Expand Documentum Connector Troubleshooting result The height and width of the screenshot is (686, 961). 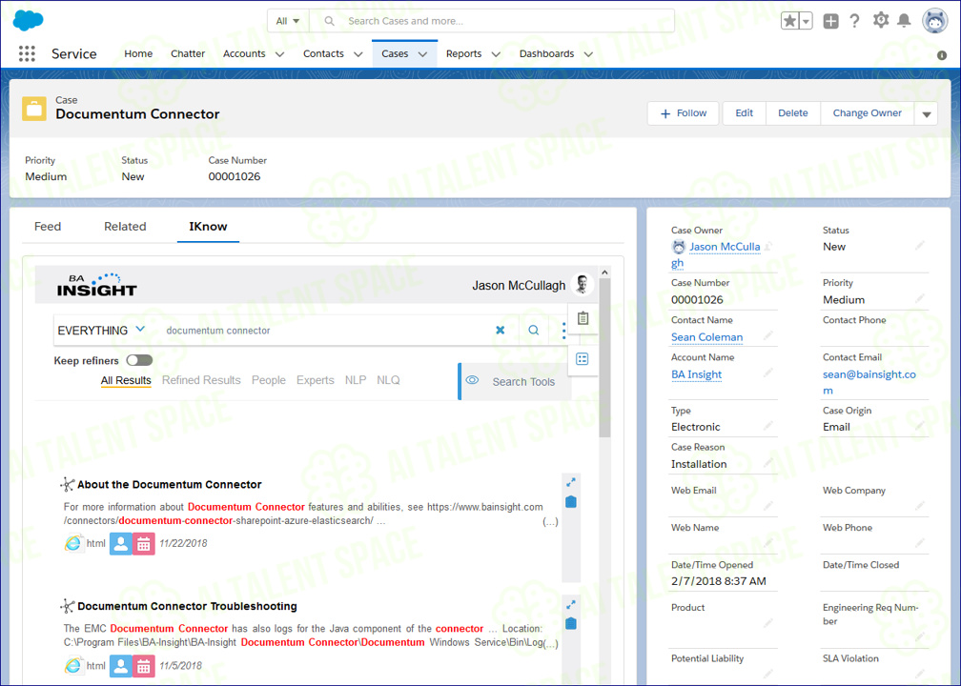pos(570,604)
